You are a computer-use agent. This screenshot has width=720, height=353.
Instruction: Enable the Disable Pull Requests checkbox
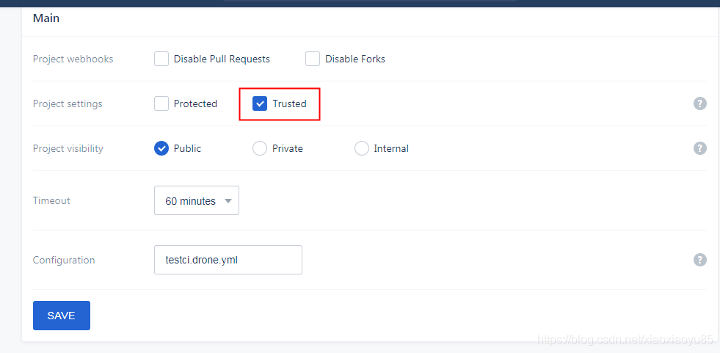click(x=161, y=59)
